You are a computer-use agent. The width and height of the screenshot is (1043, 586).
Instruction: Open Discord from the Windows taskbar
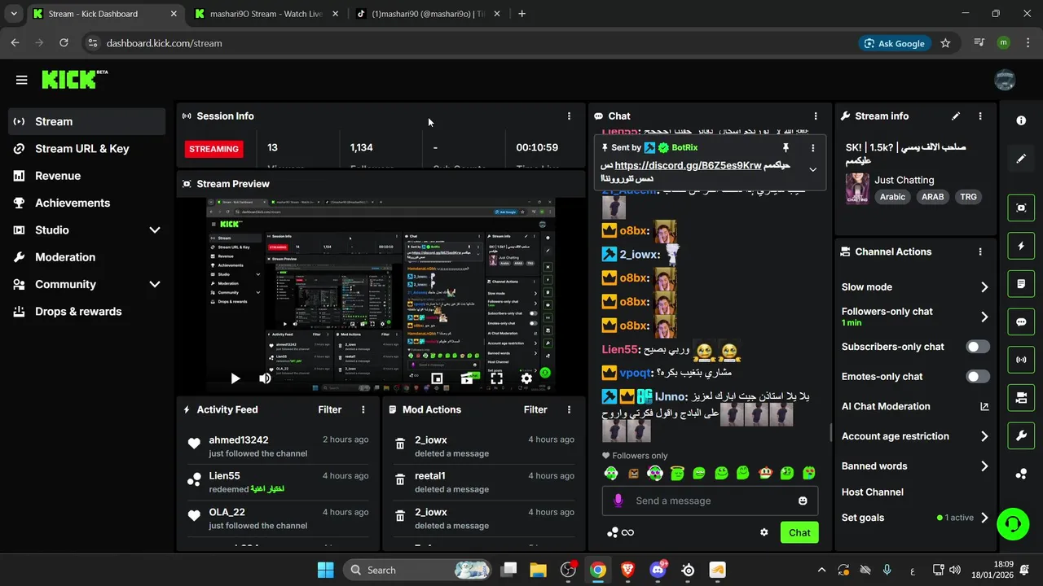(658, 570)
